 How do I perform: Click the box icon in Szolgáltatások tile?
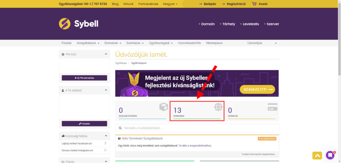pyautogui.click(x=164, y=107)
